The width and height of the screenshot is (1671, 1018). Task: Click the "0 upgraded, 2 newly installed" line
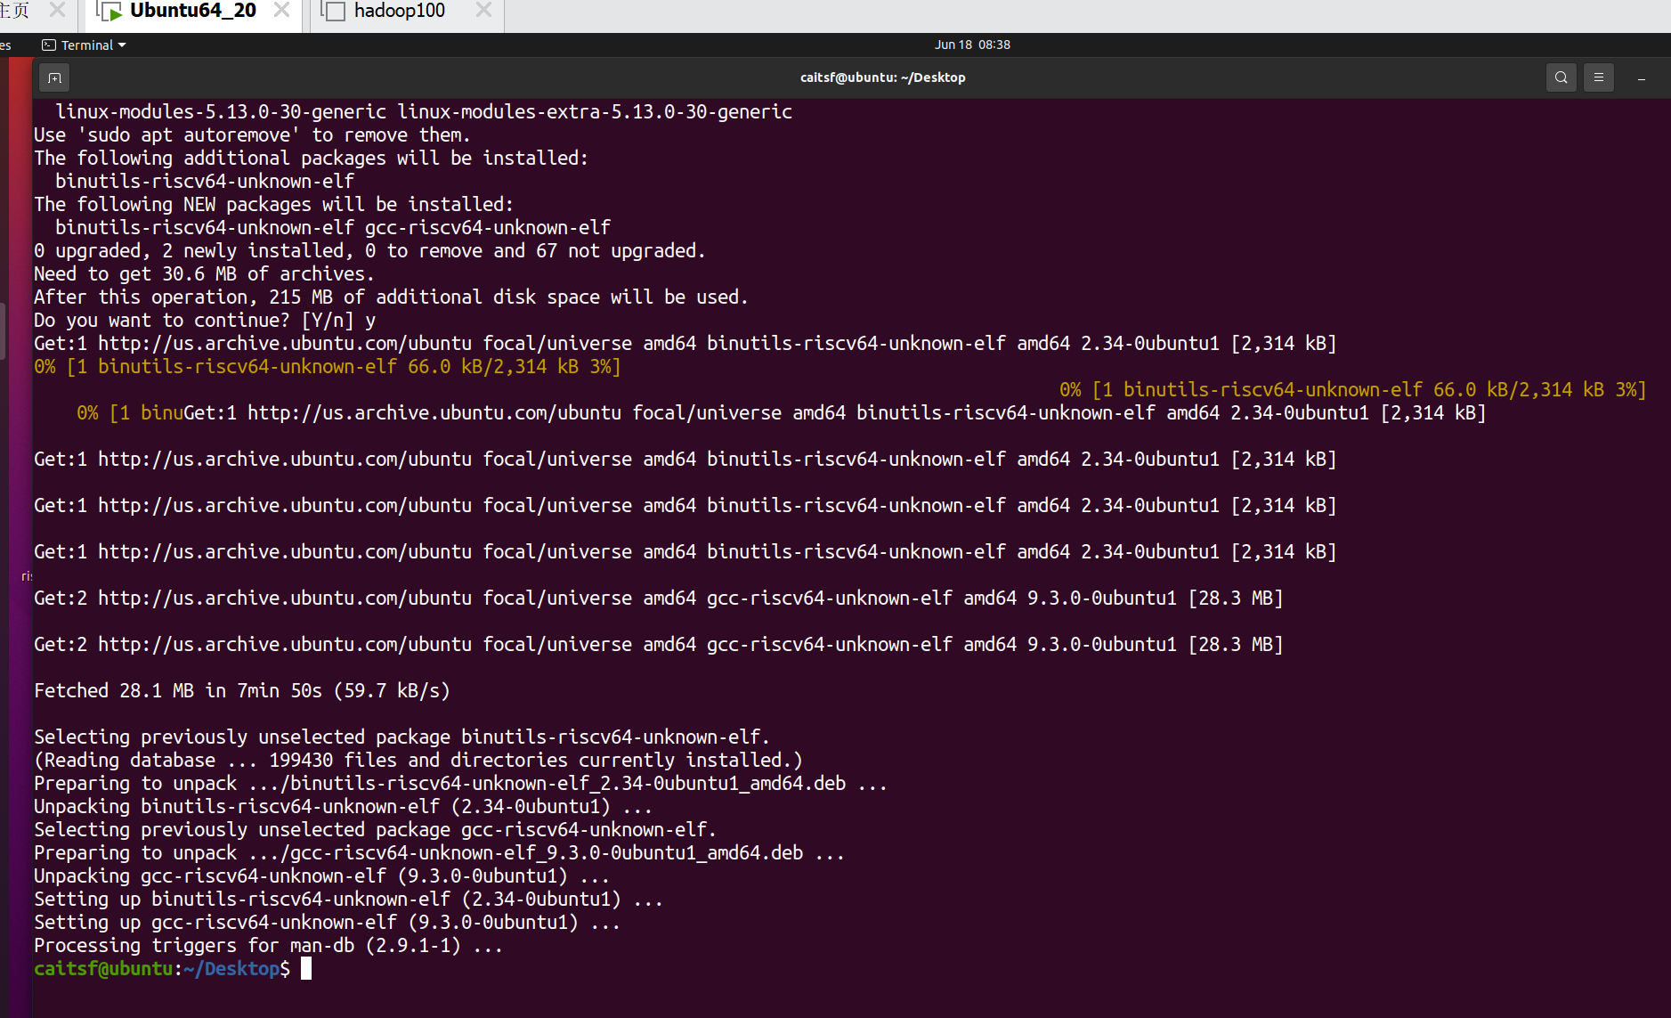pos(369,250)
